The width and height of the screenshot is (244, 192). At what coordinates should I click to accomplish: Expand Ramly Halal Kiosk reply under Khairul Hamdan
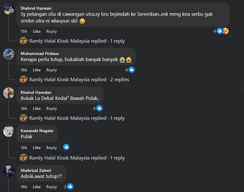pos(77,118)
